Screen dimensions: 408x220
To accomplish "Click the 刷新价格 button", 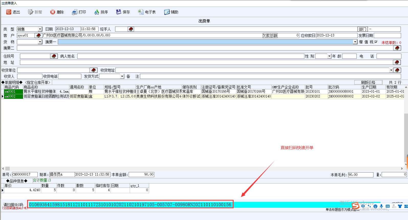I will click(368, 82).
